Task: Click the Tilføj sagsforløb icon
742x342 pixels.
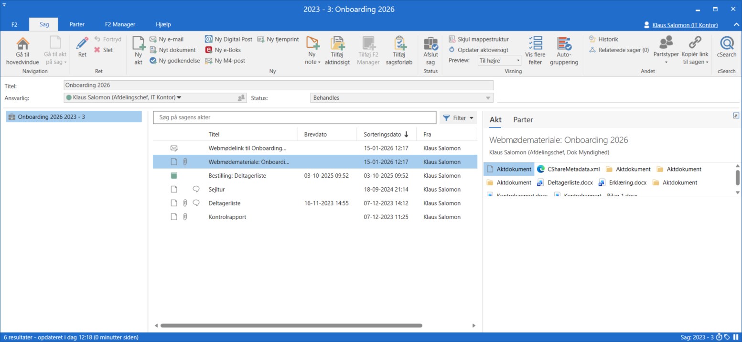Action: (399, 44)
